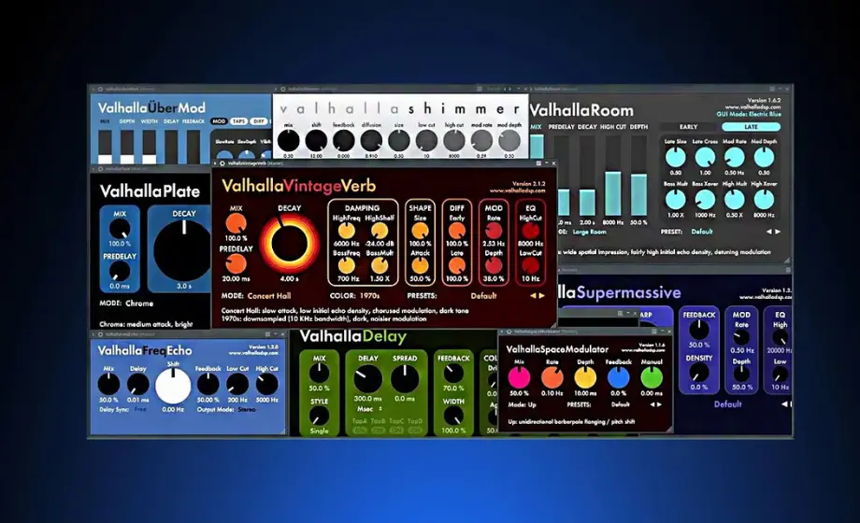Open the TAPS tab in ValhallaÜberMod
Image resolution: width=860 pixels, height=523 pixels.
[x=238, y=121]
